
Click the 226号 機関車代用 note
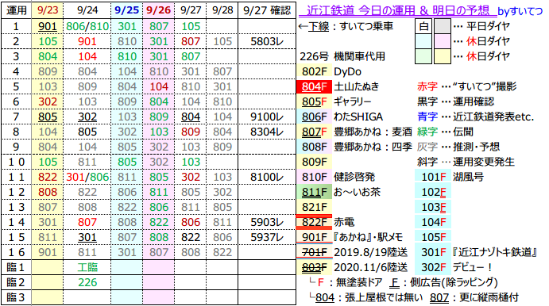[x=342, y=56]
